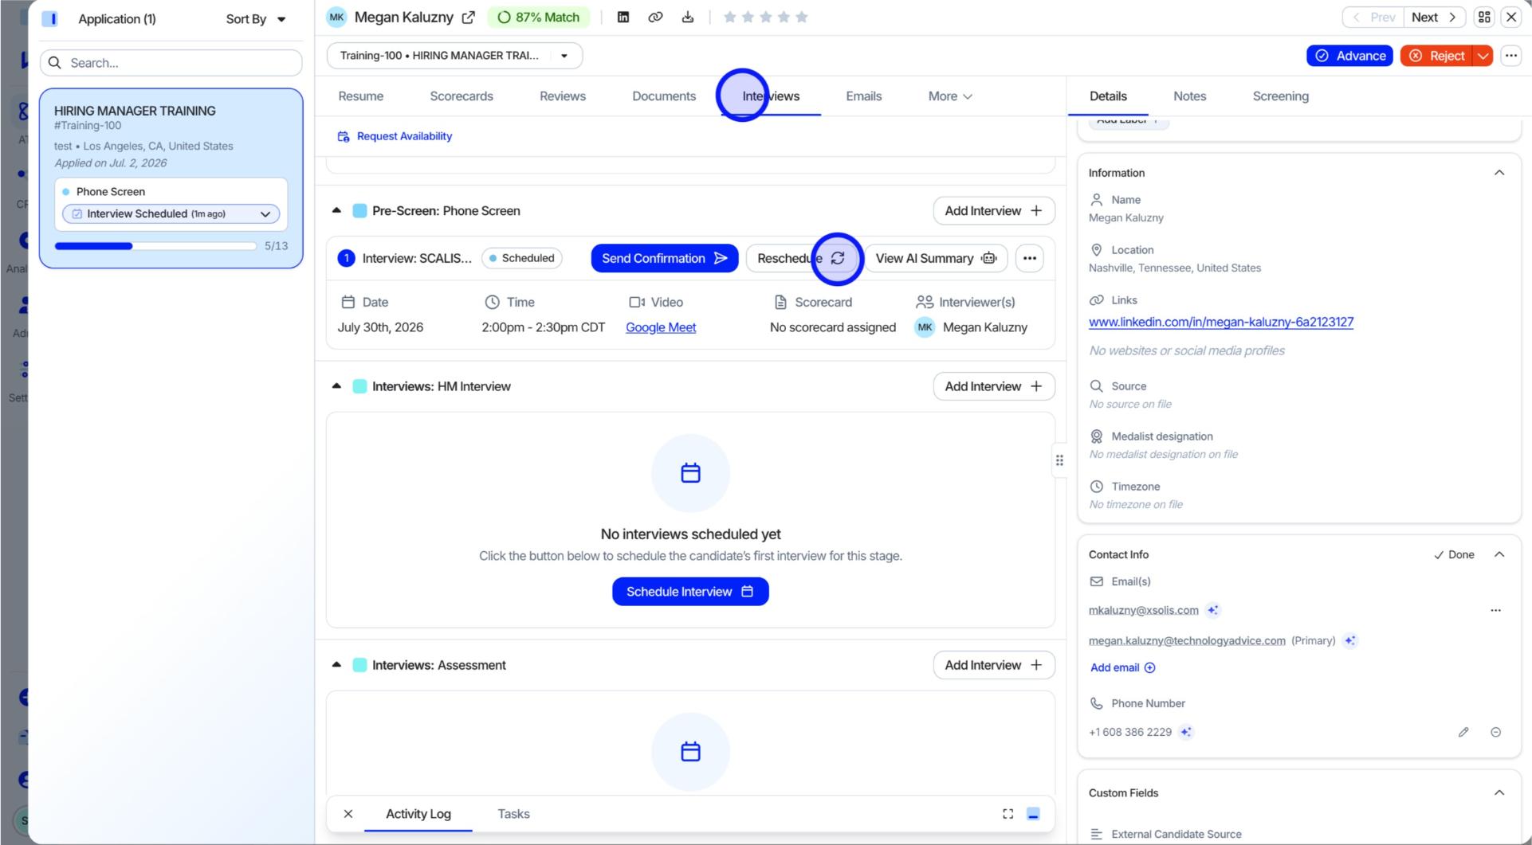
Task: Open three-dot menu for SCALIS interview
Action: [x=1030, y=258]
